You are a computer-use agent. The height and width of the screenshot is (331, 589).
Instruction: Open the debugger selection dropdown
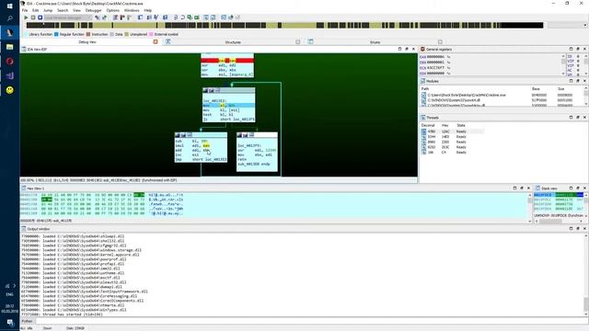pos(67,17)
